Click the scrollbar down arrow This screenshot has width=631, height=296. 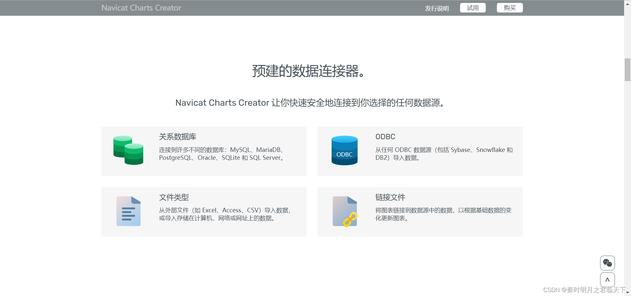click(627, 293)
